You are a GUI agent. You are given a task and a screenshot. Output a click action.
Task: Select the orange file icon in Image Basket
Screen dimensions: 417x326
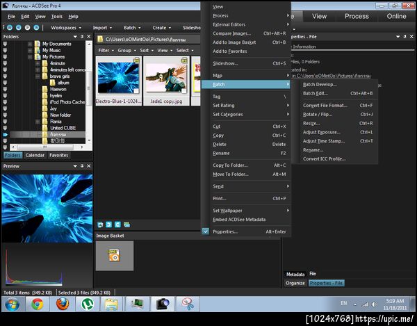tap(115, 255)
